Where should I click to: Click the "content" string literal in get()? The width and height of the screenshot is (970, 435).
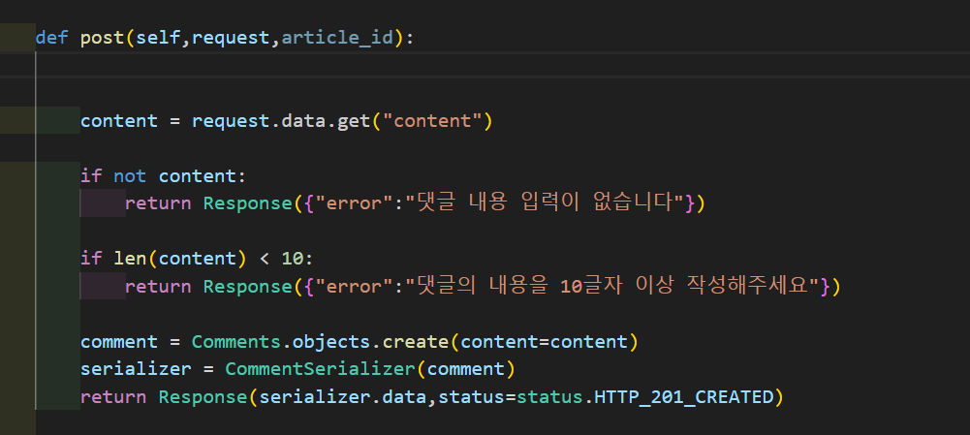pyautogui.click(x=432, y=121)
